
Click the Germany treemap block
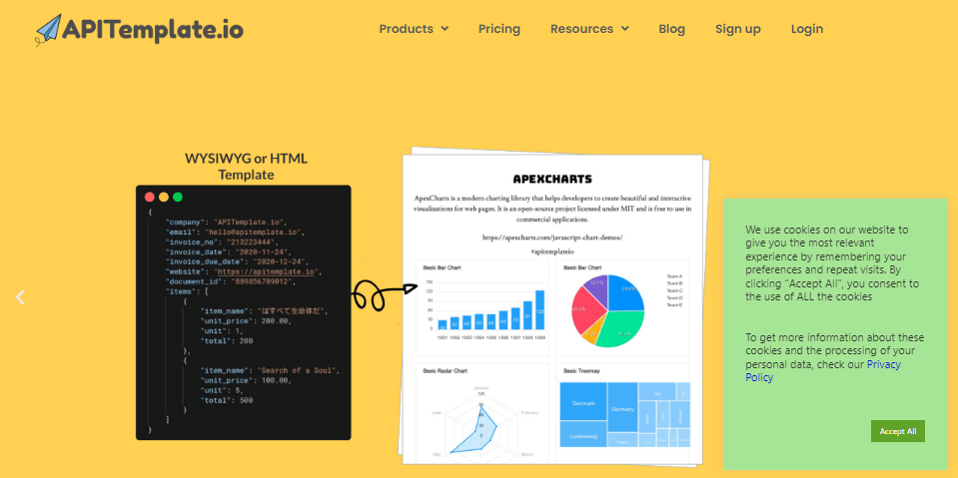pyautogui.click(x=622, y=408)
